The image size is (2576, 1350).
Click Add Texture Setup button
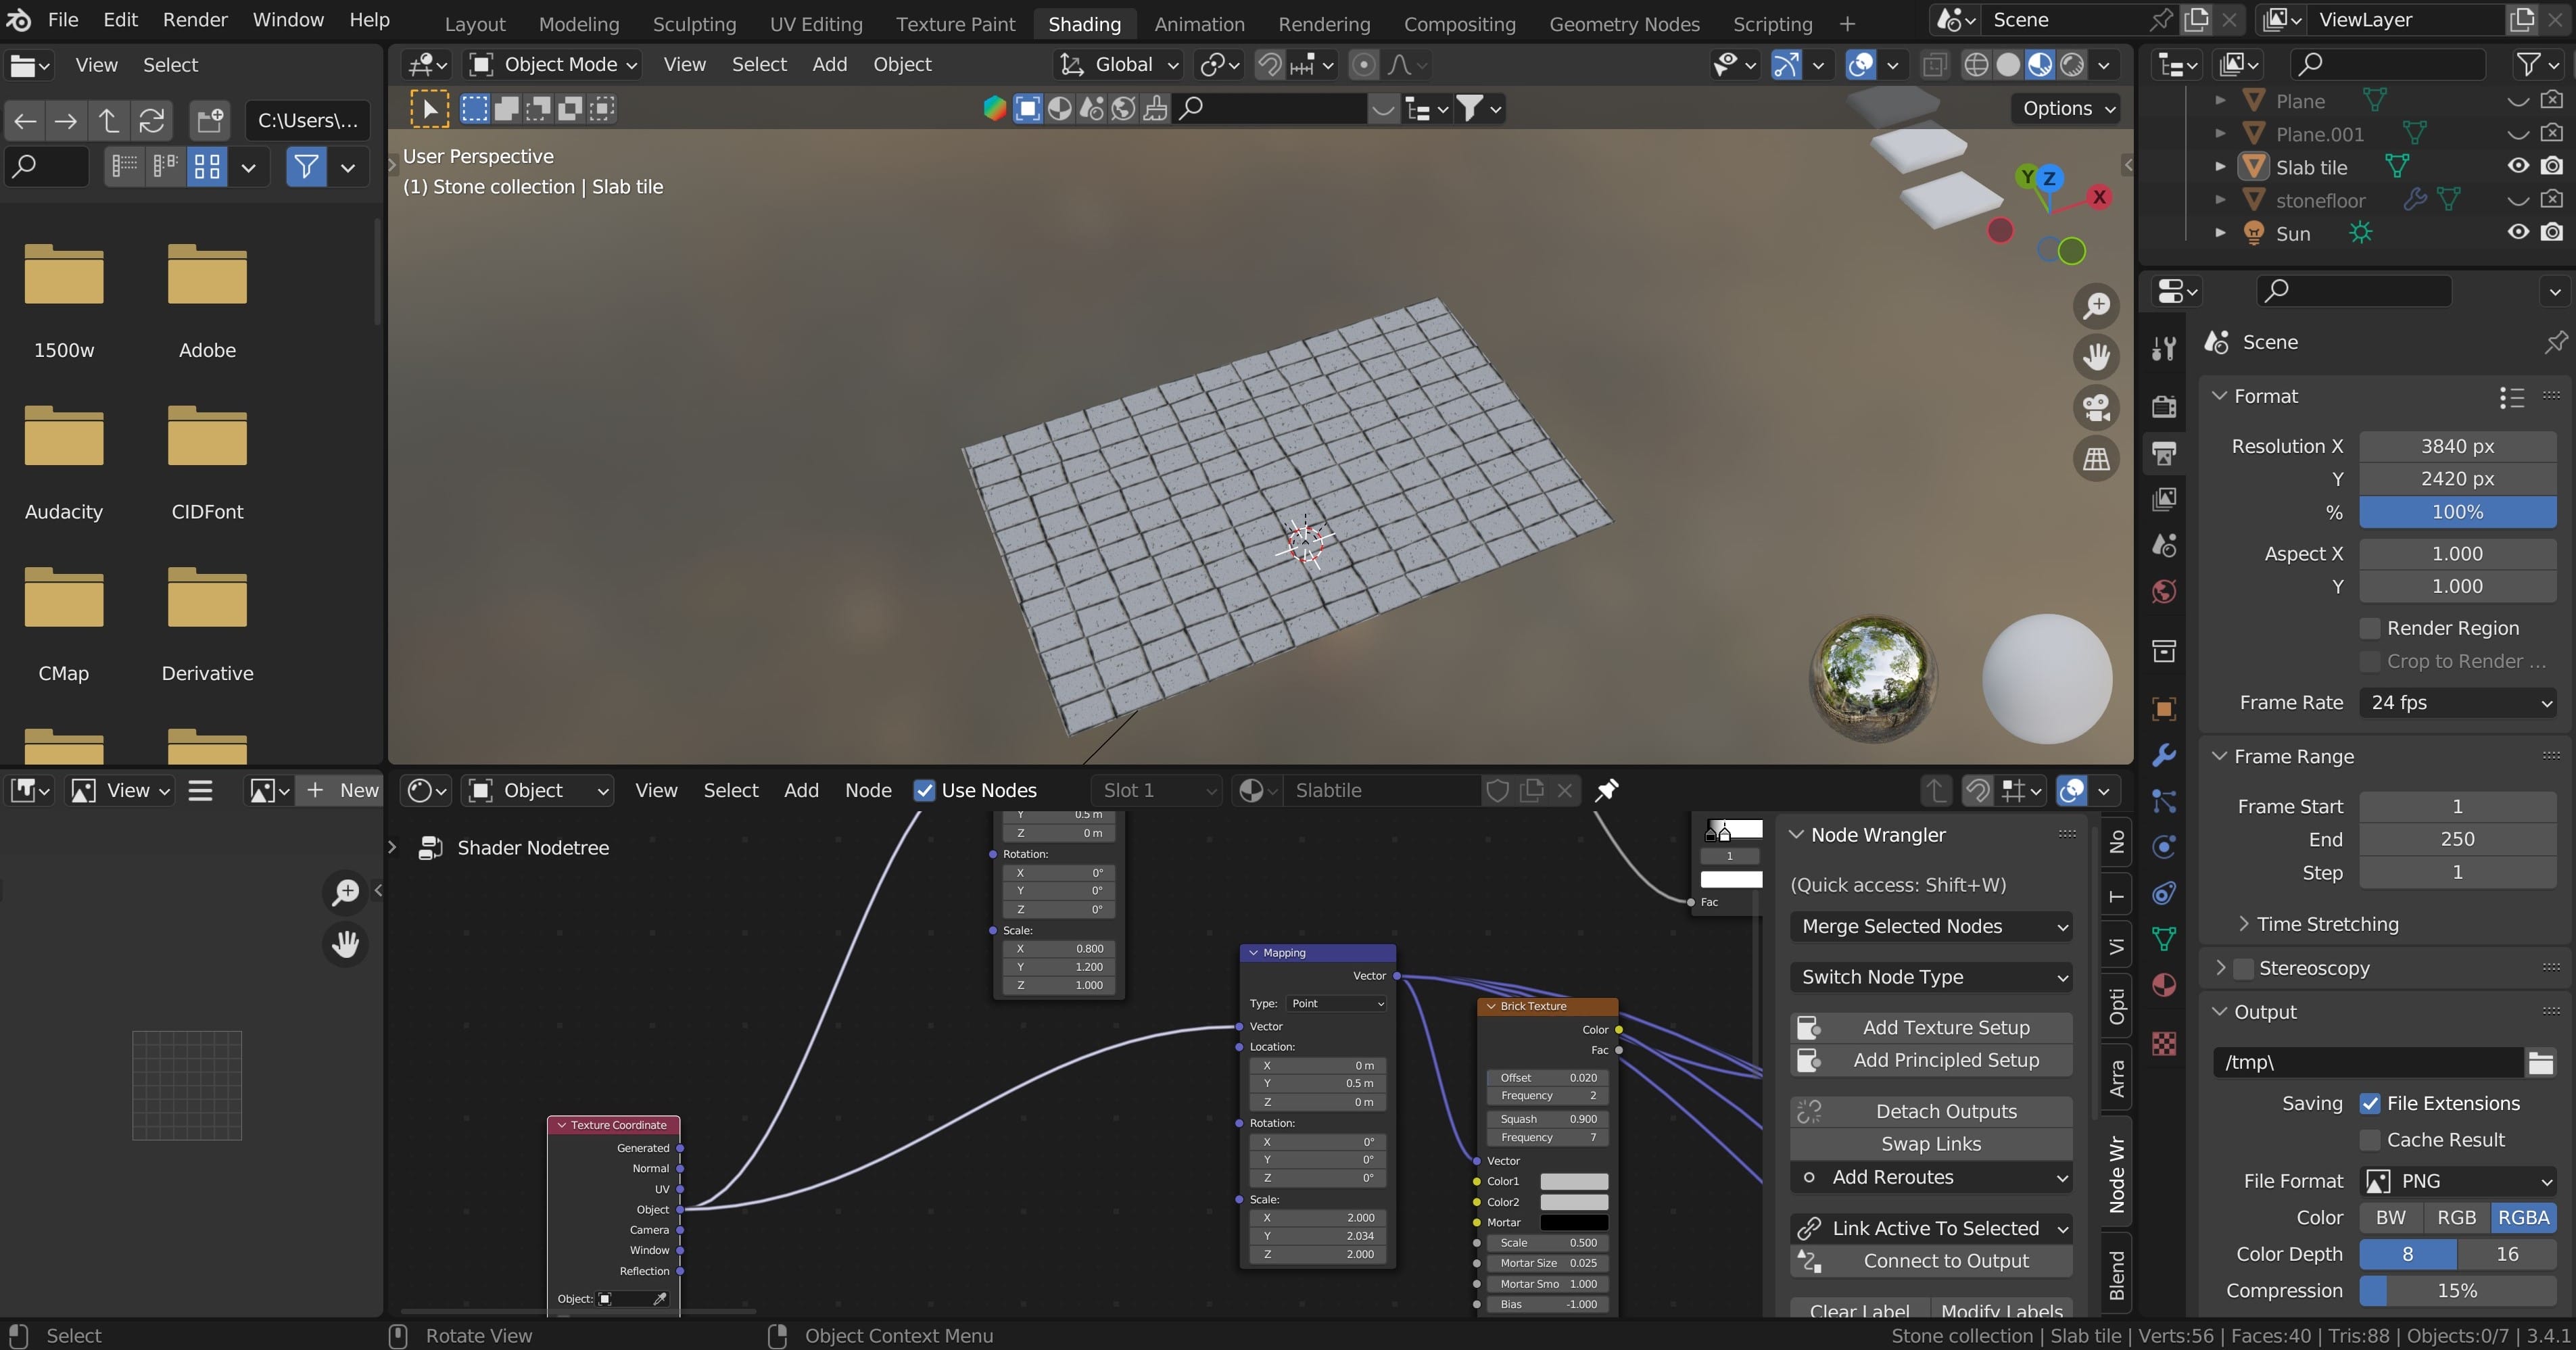1930,1027
